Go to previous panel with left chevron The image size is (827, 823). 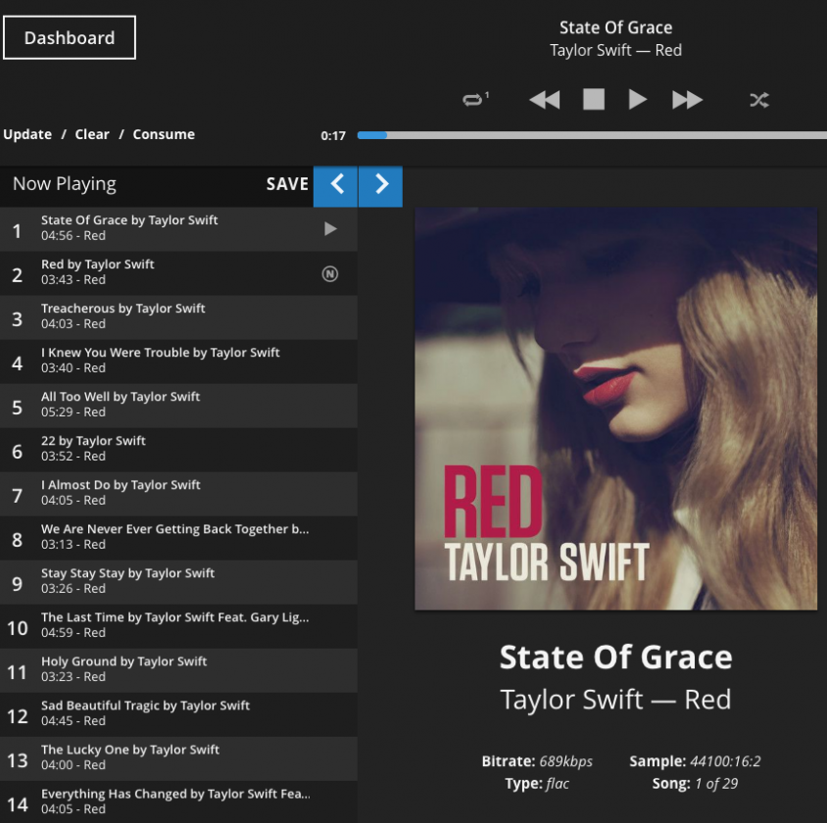point(336,184)
